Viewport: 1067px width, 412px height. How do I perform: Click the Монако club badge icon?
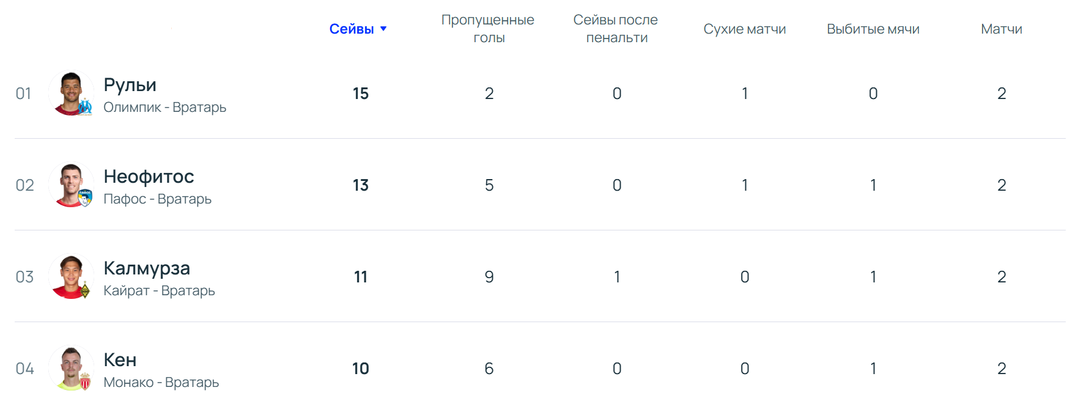86,382
